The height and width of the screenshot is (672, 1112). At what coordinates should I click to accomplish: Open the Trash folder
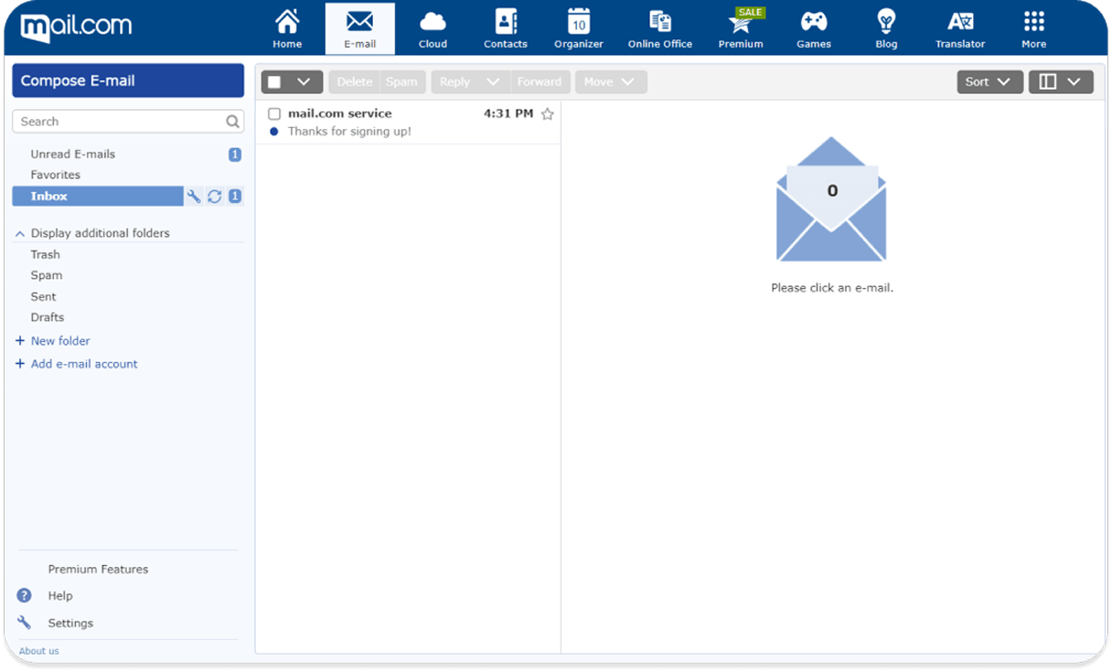point(46,255)
